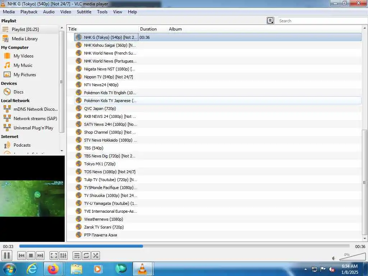Select NHK Kishou Saigai (360p) entry

pyautogui.click(x=218, y=45)
